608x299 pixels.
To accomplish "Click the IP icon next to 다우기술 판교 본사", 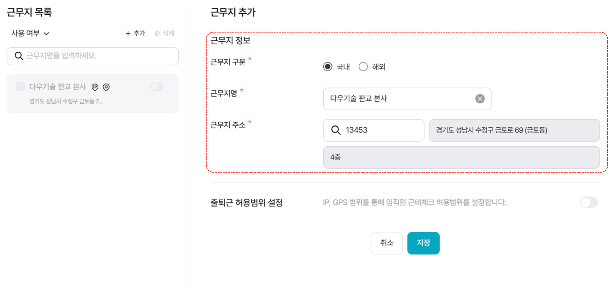I will point(95,87).
